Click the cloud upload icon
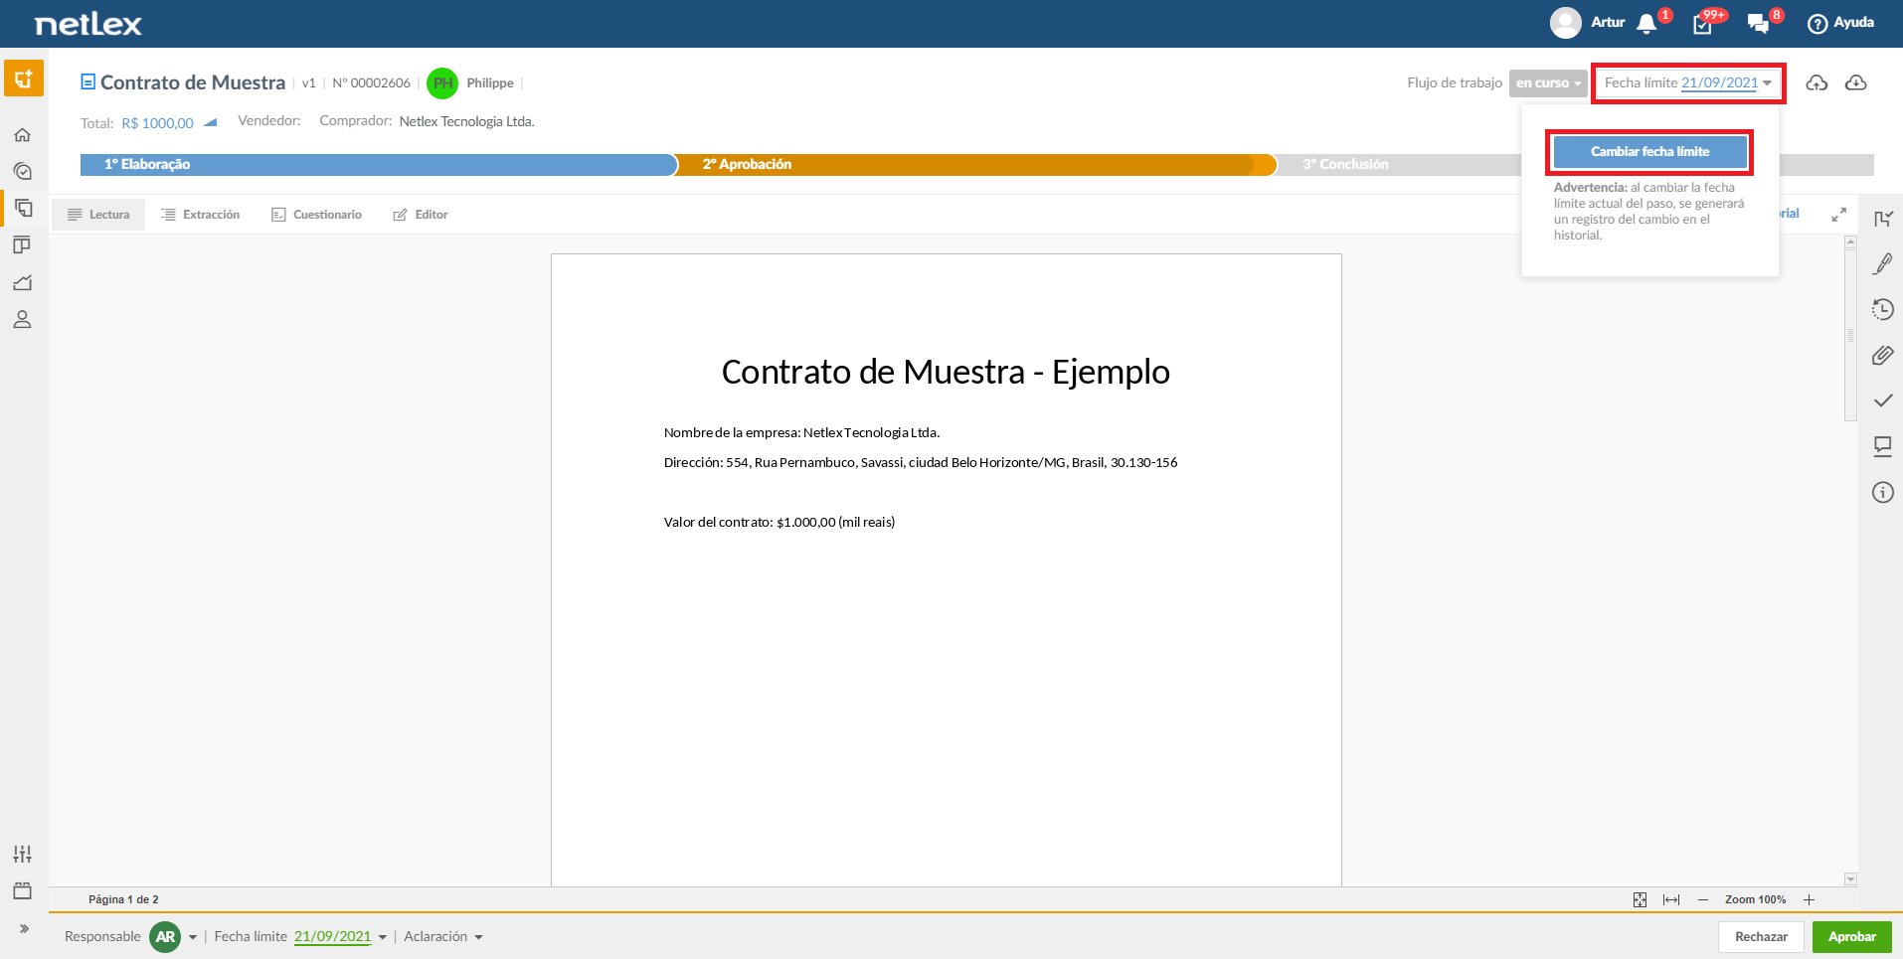 point(1816,82)
